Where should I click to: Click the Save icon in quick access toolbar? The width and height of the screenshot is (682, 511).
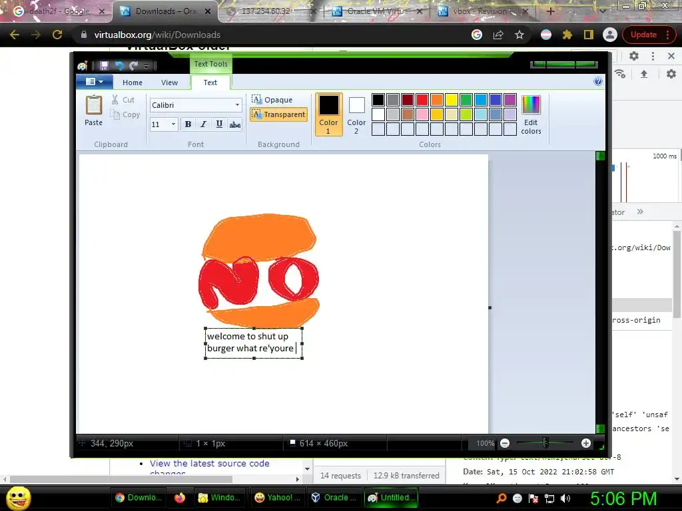click(104, 66)
